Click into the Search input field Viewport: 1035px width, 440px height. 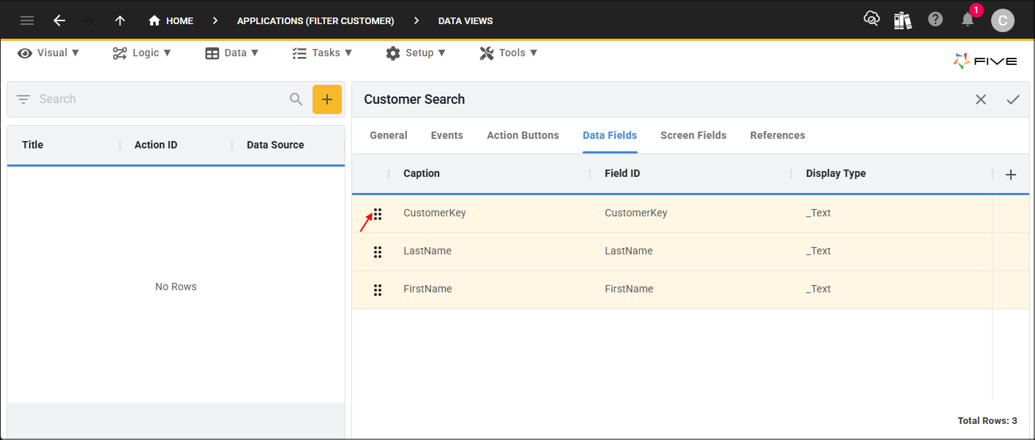click(x=161, y=99)
